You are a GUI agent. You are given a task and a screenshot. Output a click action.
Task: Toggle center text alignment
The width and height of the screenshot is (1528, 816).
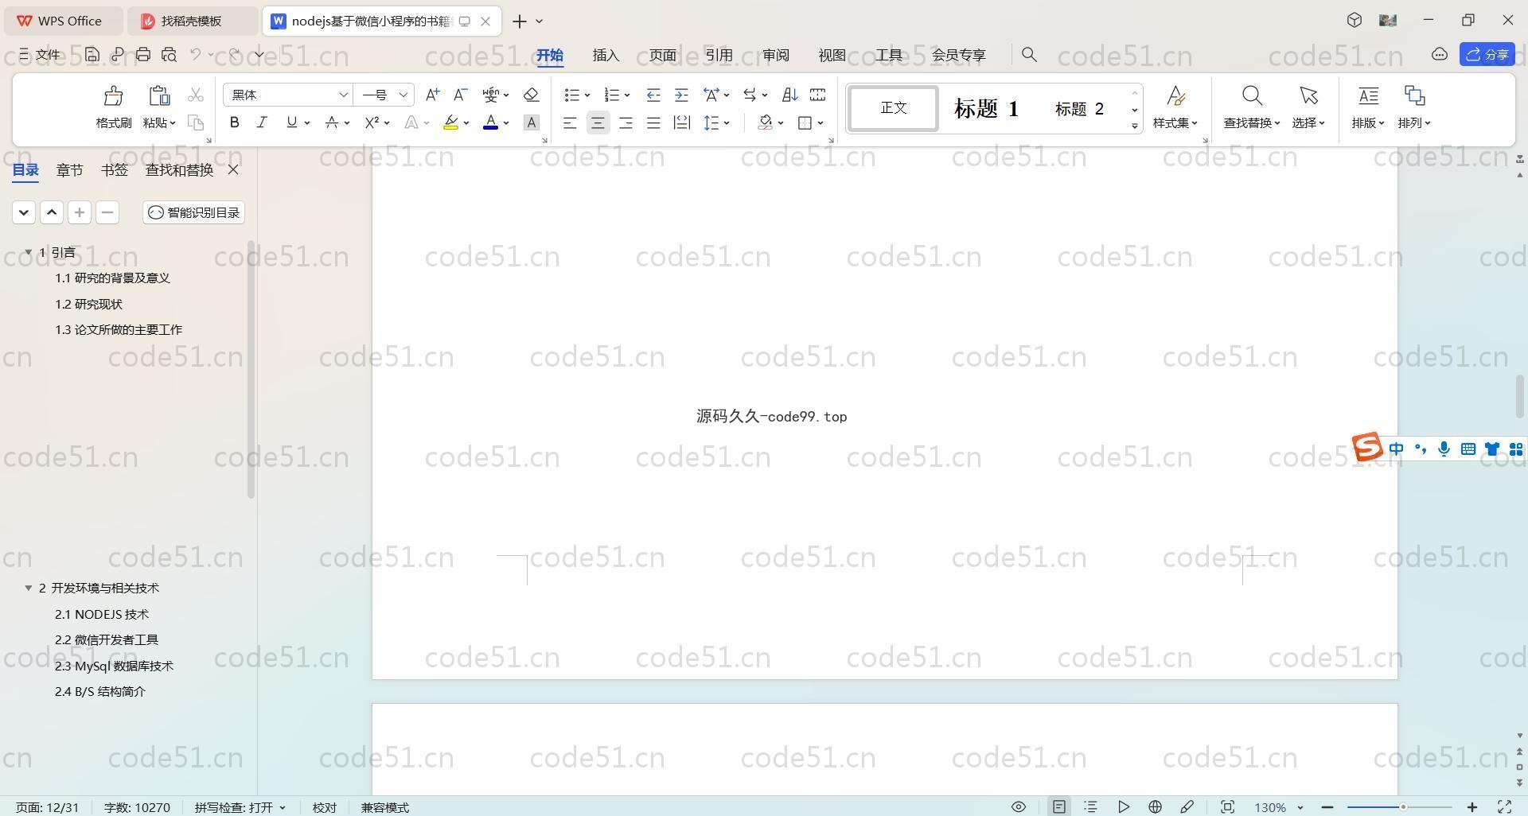tap(598, 122)
